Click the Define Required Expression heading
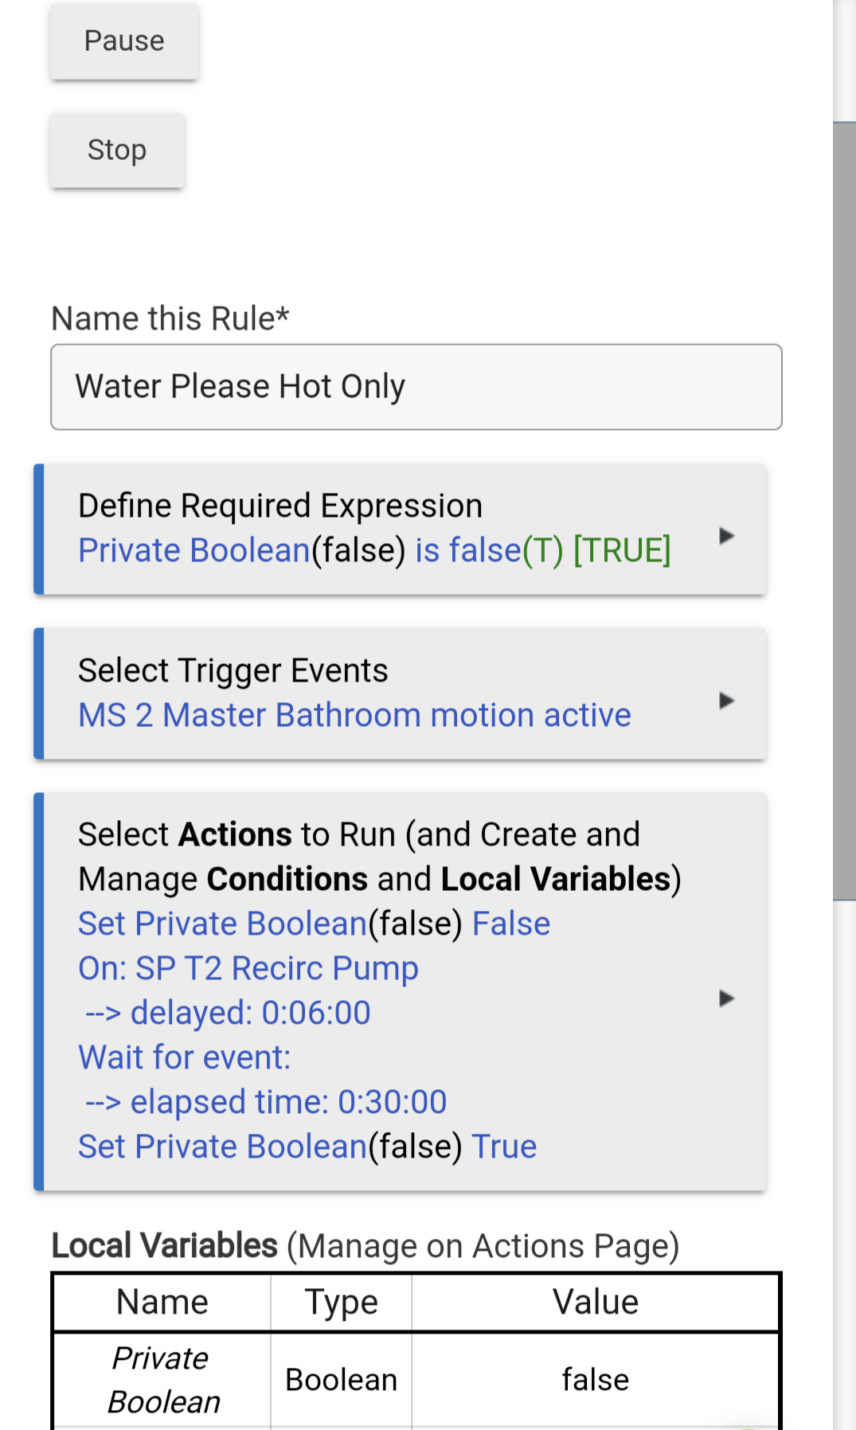The image size is (856, 1430). coord(280,506)
